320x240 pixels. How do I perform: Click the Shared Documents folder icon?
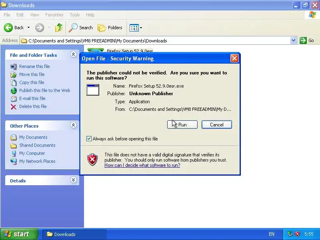14,146
